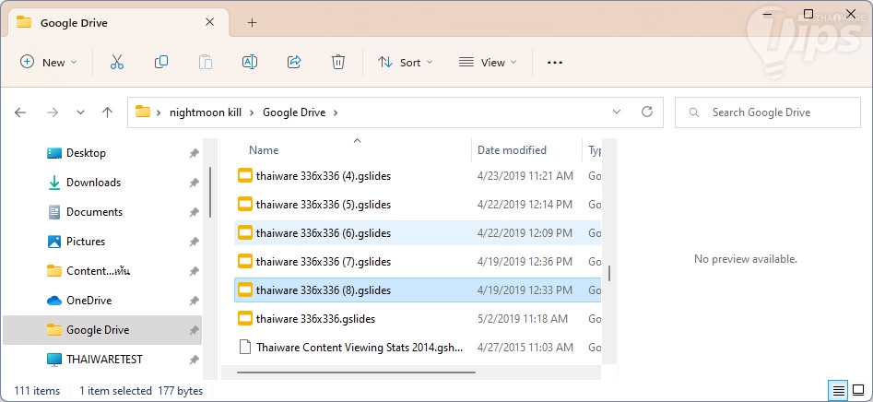Expand the chevron after Google Drive breadcrumb
873x402 pixels.
(336, 112)
